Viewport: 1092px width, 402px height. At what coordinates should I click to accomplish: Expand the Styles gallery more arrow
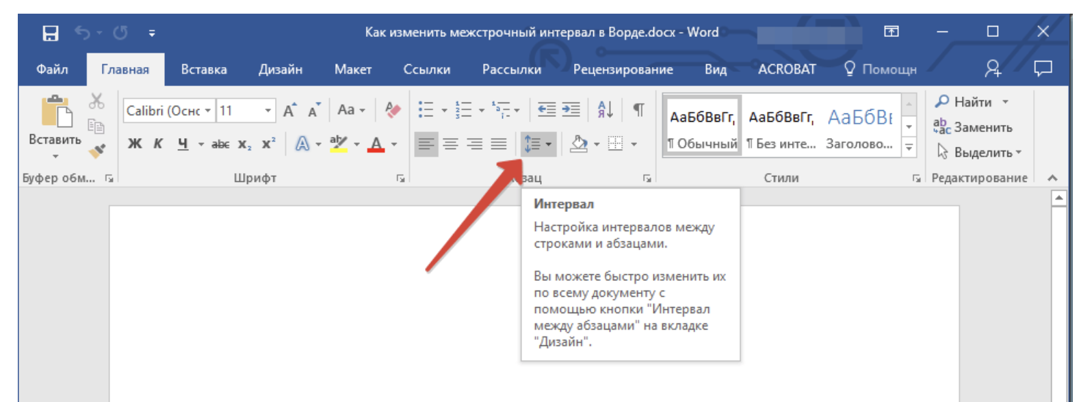click(x=909, y=146)
